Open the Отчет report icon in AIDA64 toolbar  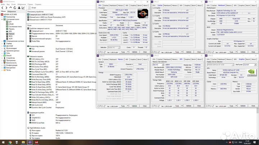[x=31, y=7]
